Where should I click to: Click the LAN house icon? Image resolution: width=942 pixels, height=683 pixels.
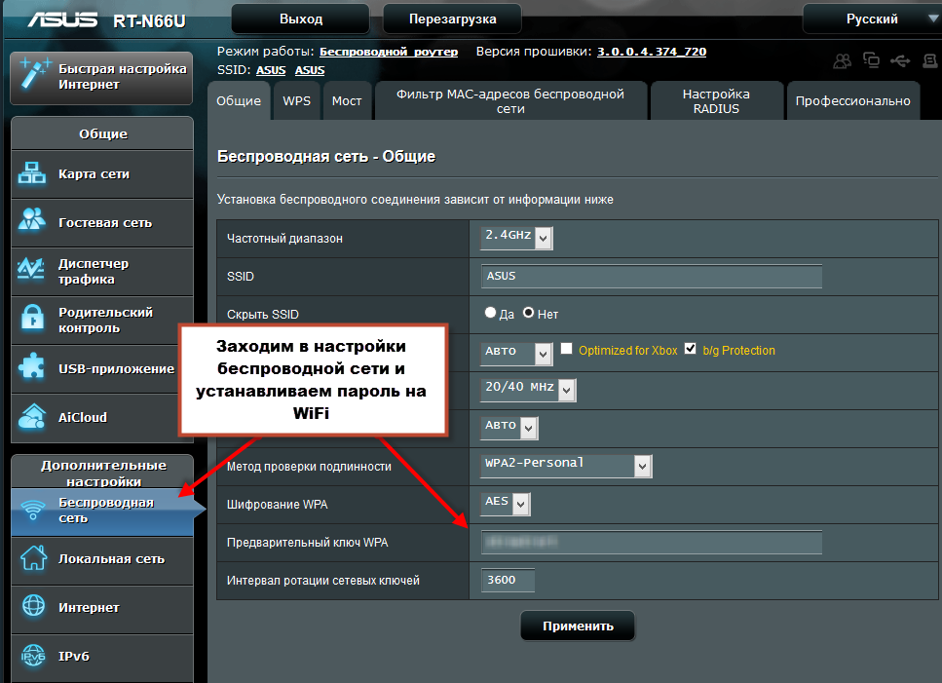[34, 557]
